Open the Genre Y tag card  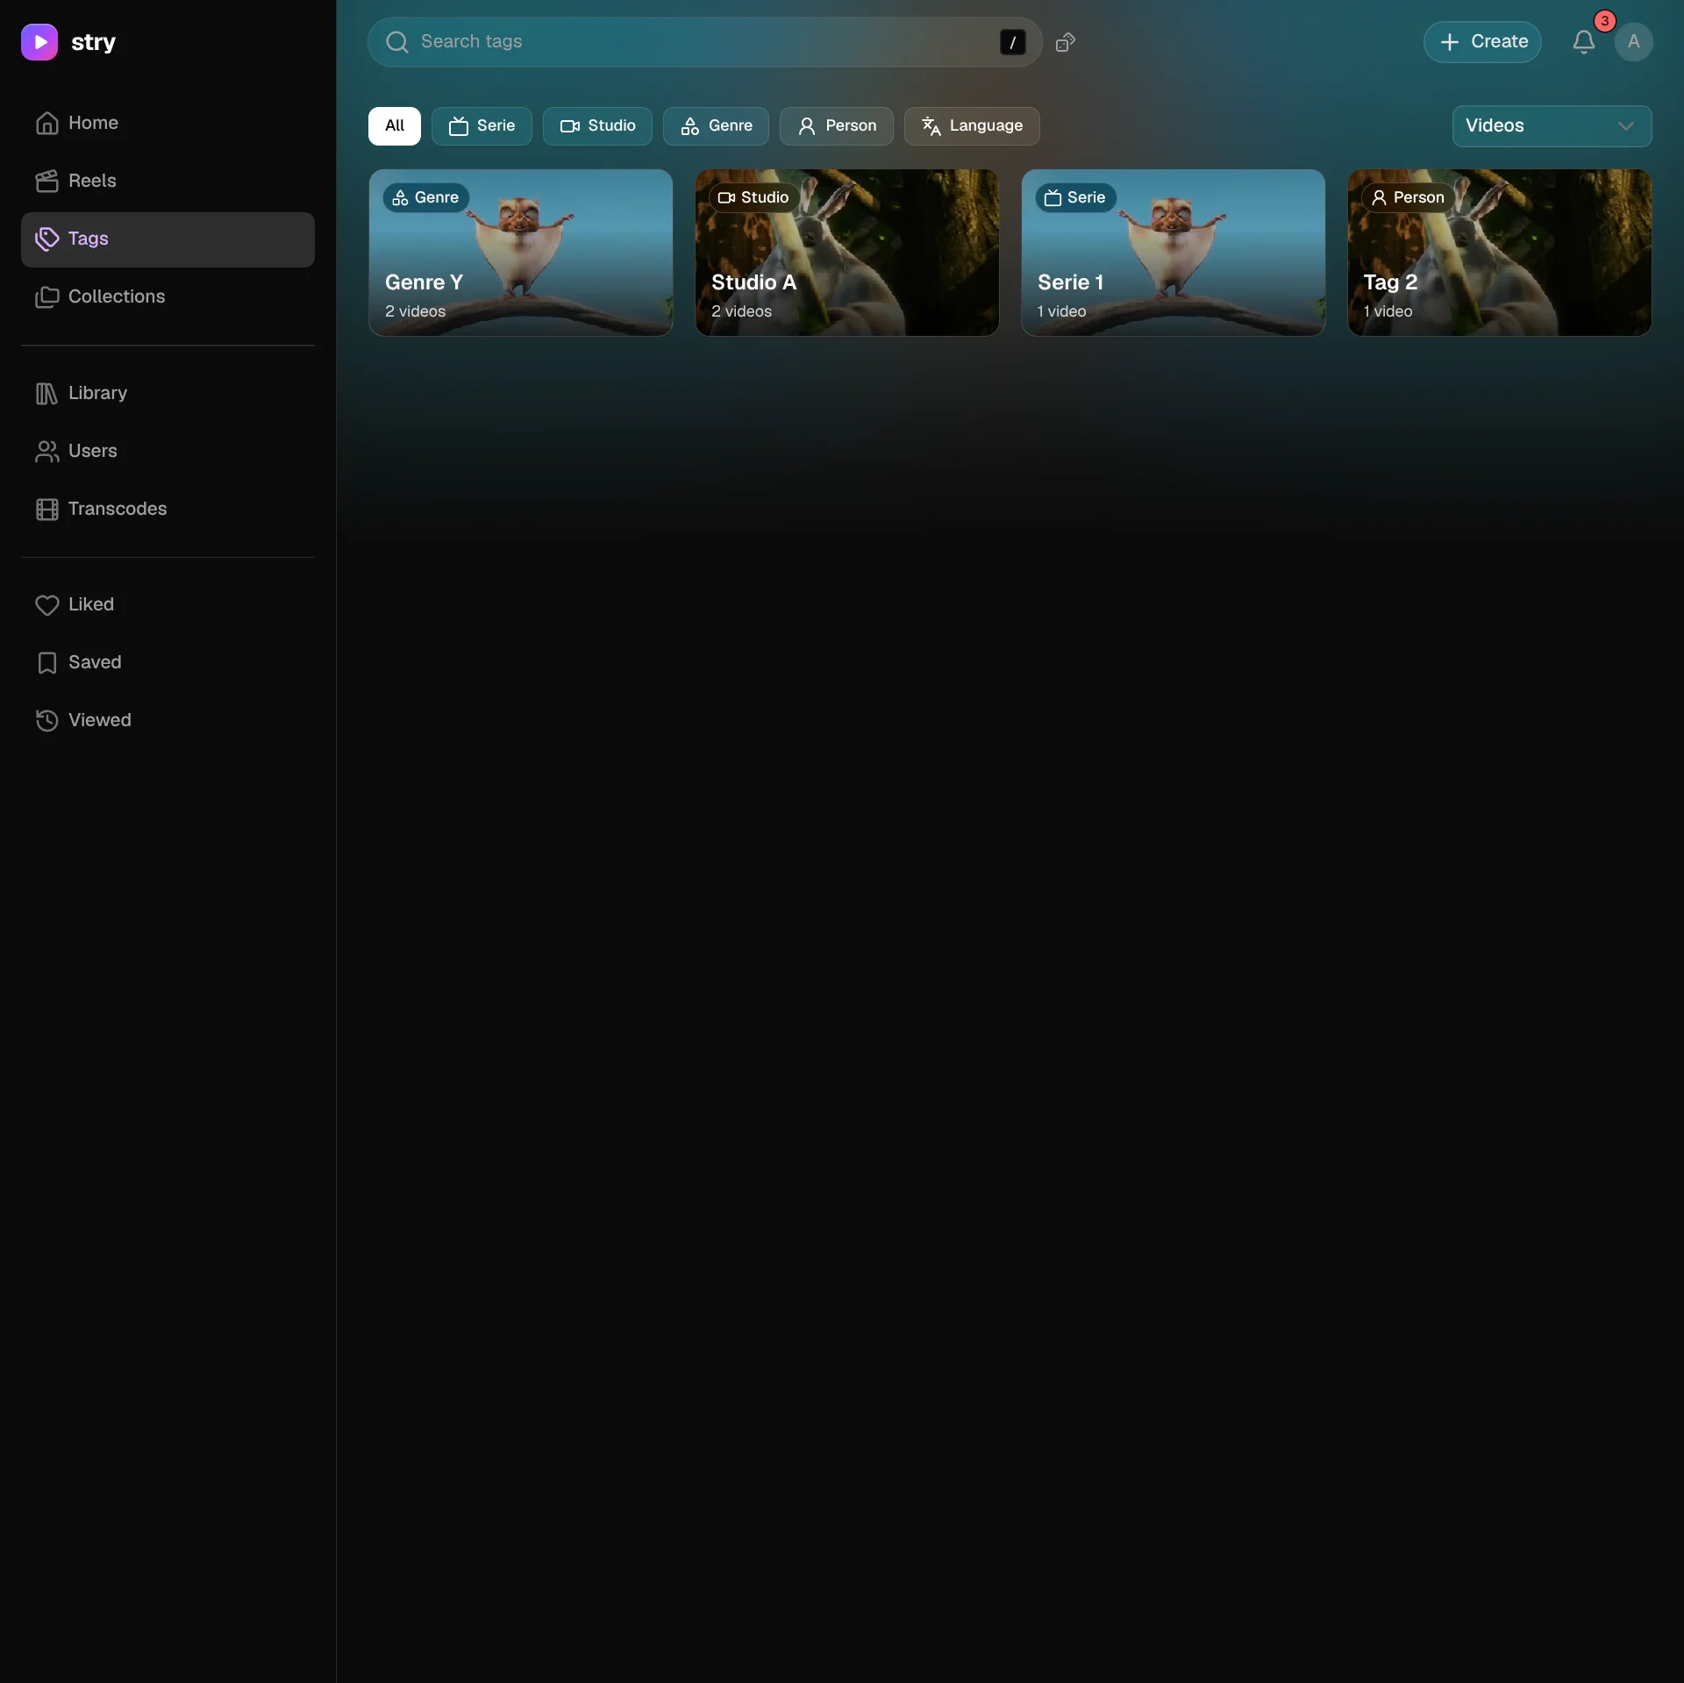pyautogui.click(x=521, y=253)
